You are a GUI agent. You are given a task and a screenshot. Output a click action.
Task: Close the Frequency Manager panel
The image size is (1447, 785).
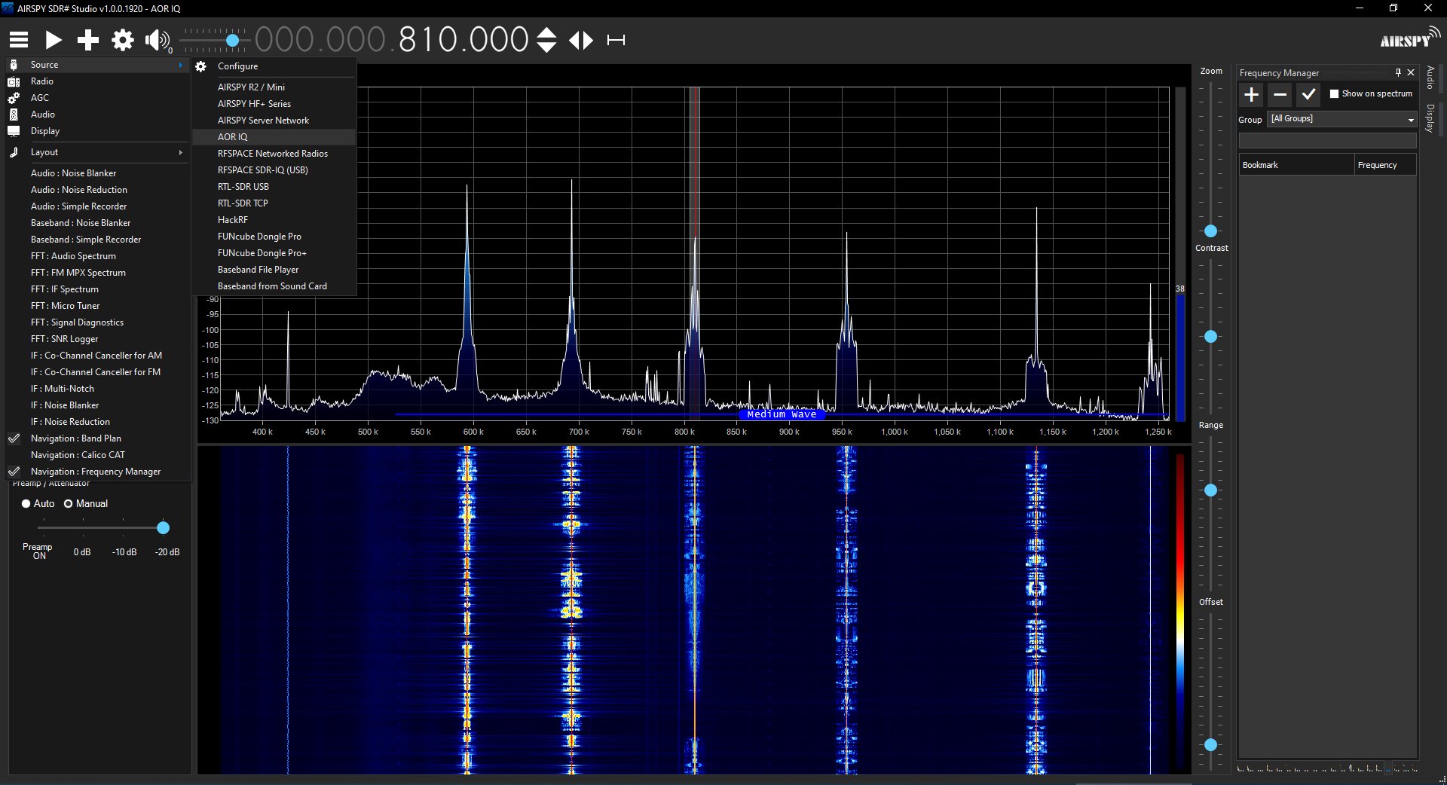(x=1411, y=72)
